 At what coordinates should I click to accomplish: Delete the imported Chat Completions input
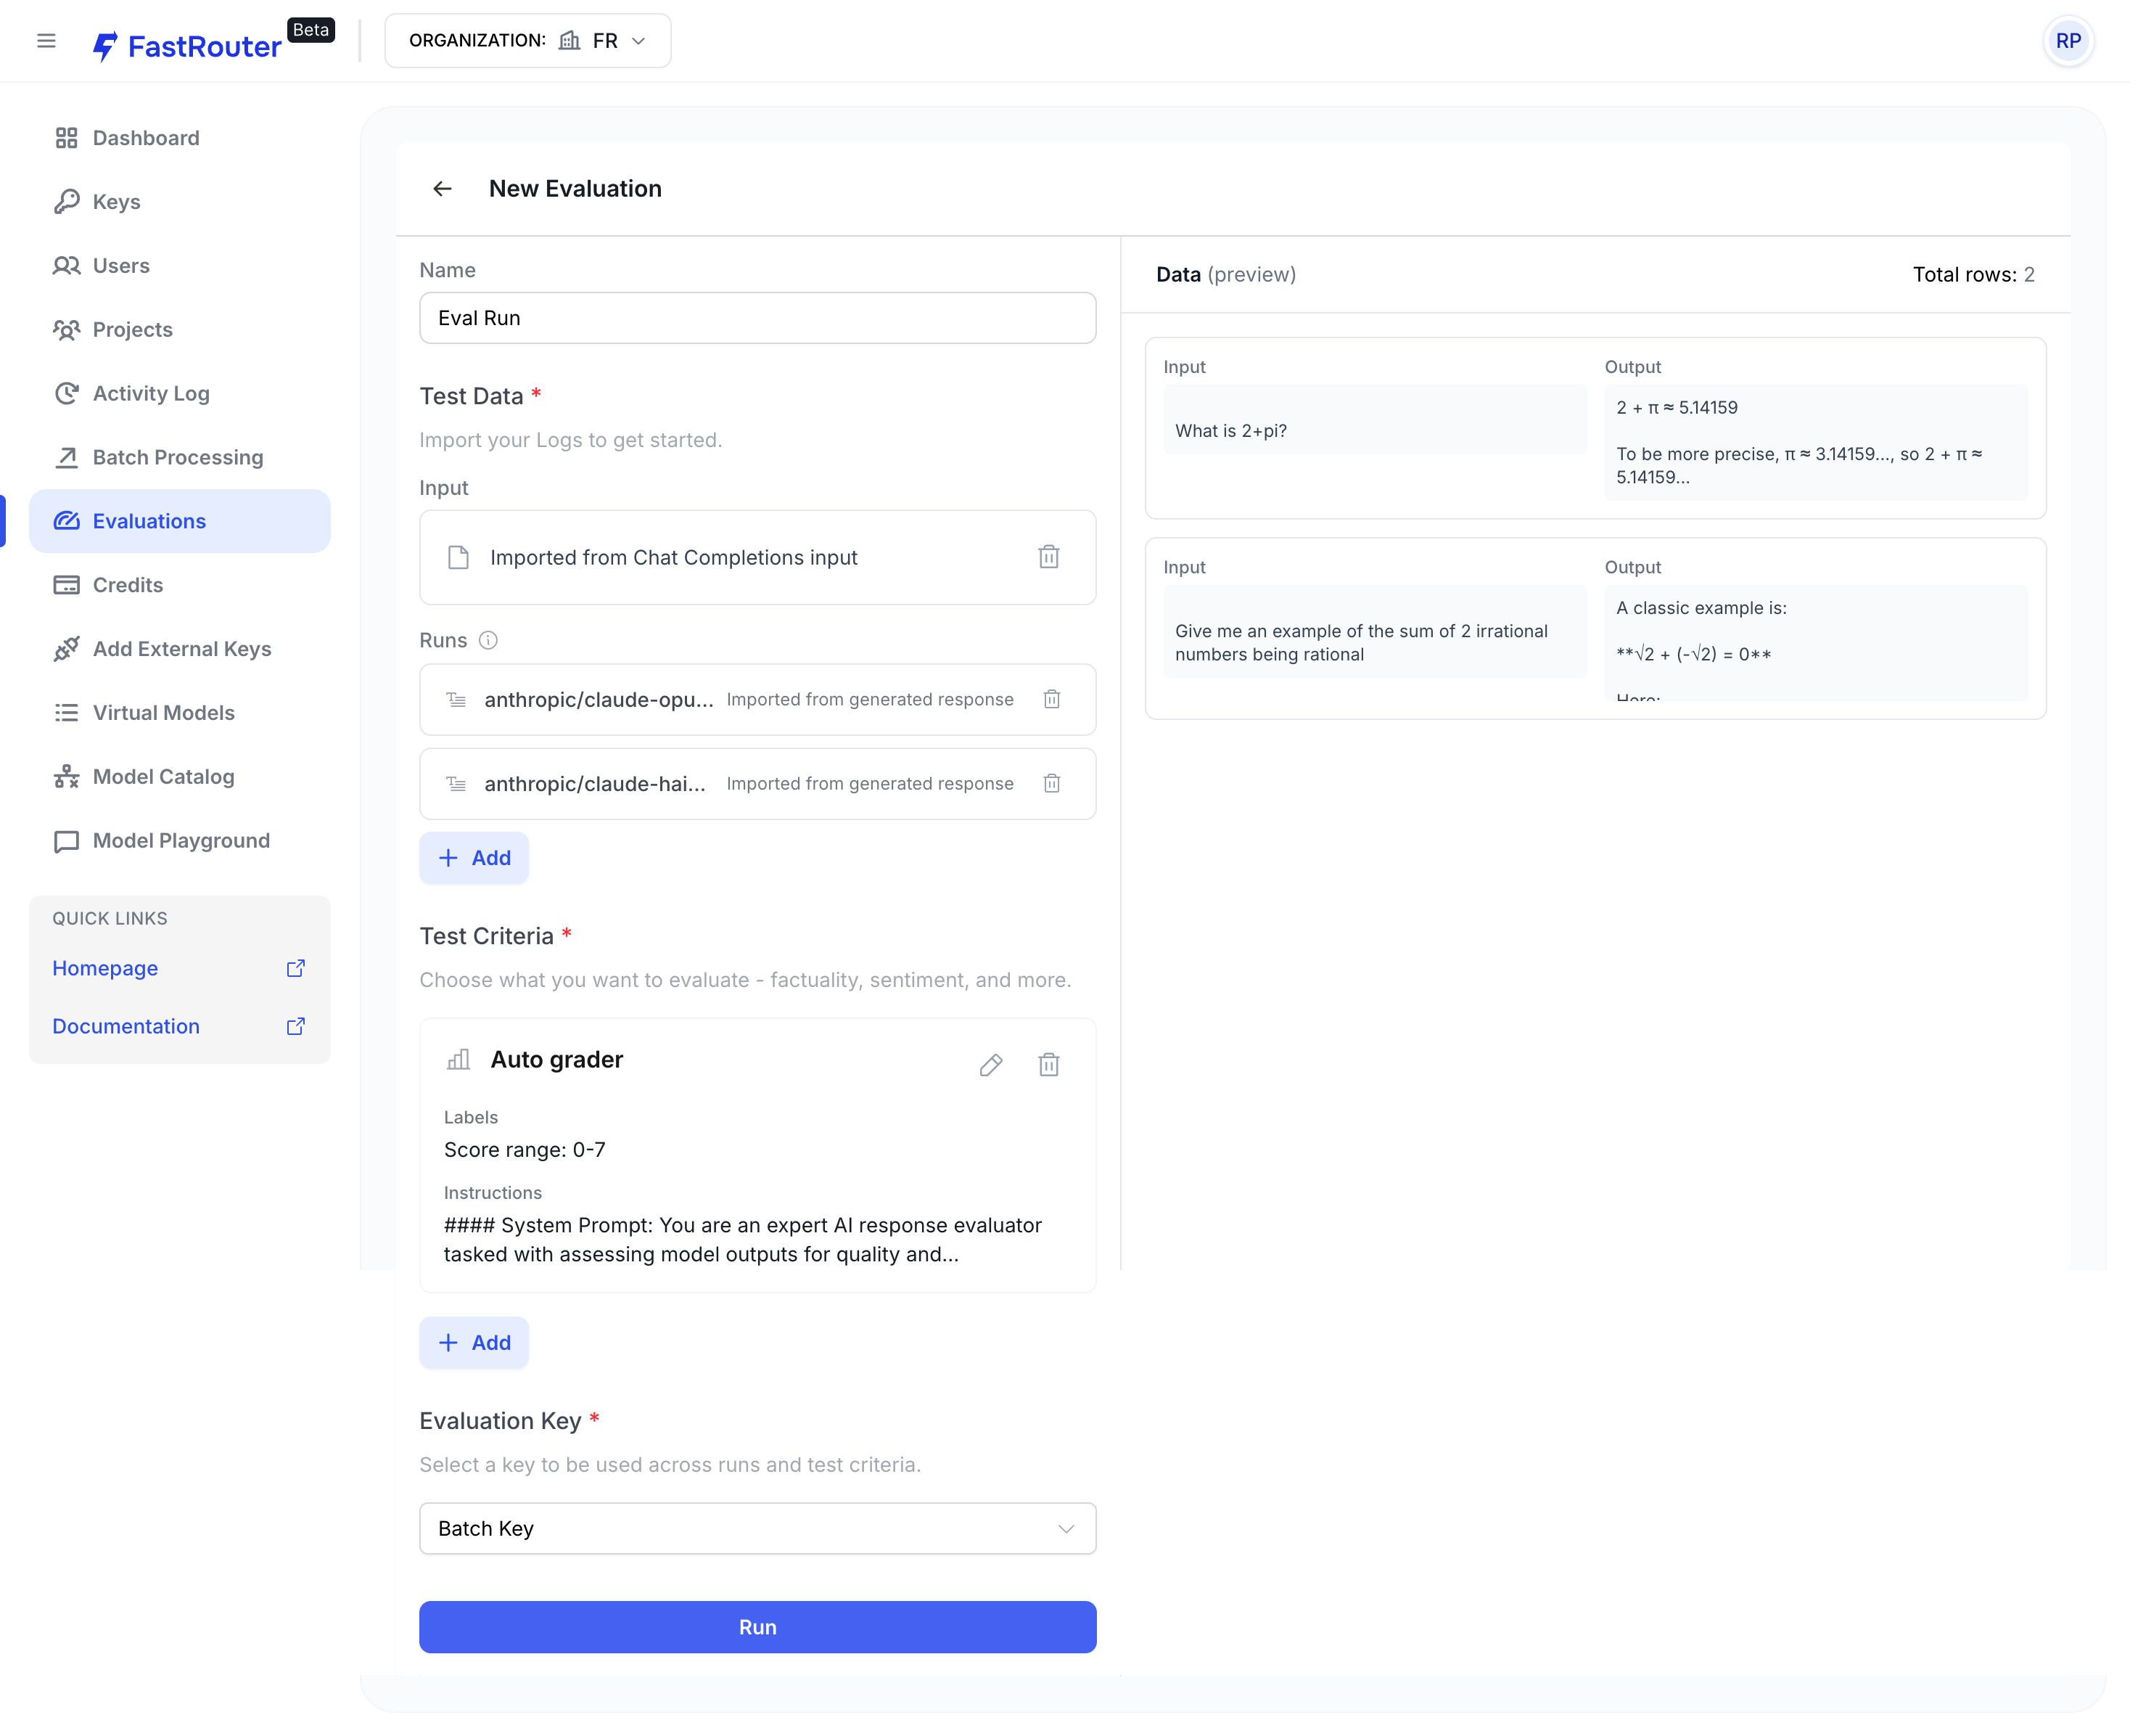1048,557
